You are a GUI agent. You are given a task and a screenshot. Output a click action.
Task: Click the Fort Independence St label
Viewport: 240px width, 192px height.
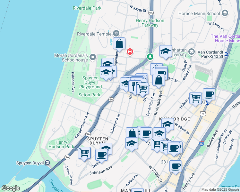[x=221, y=145]
